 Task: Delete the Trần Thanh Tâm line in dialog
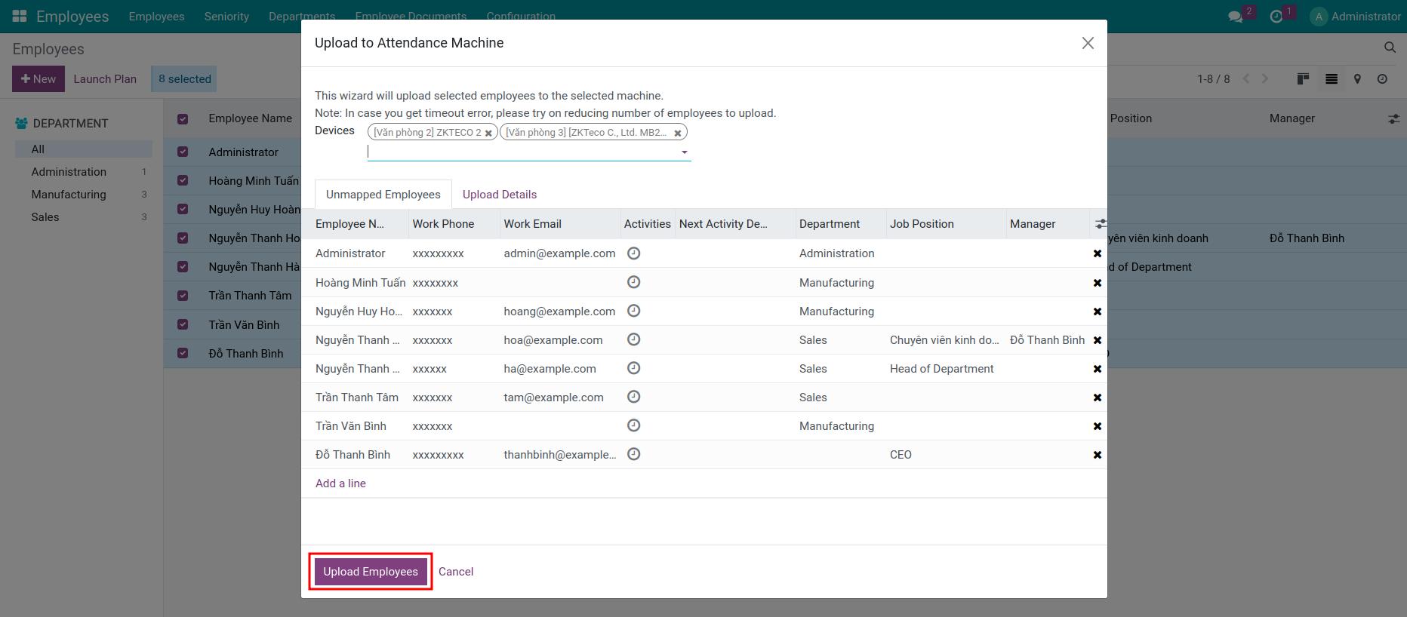point(1098,398)
